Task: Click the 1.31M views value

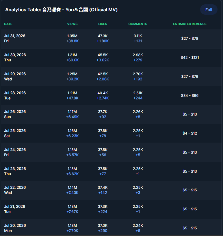Action: [x=72, y=55]
